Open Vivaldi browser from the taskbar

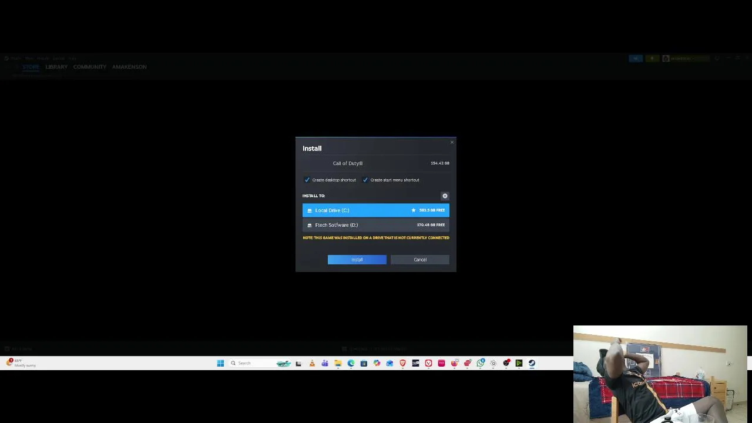click(x=428, y=363)
